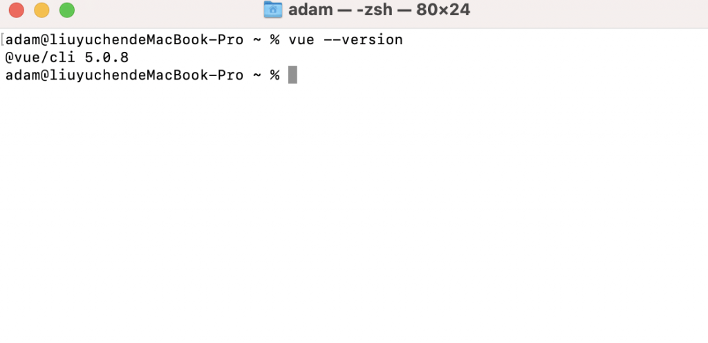Click the '%' symbol before the cursor
This screenshot has width=708, height=343.
pyautogui.click(x=275, y=75)
